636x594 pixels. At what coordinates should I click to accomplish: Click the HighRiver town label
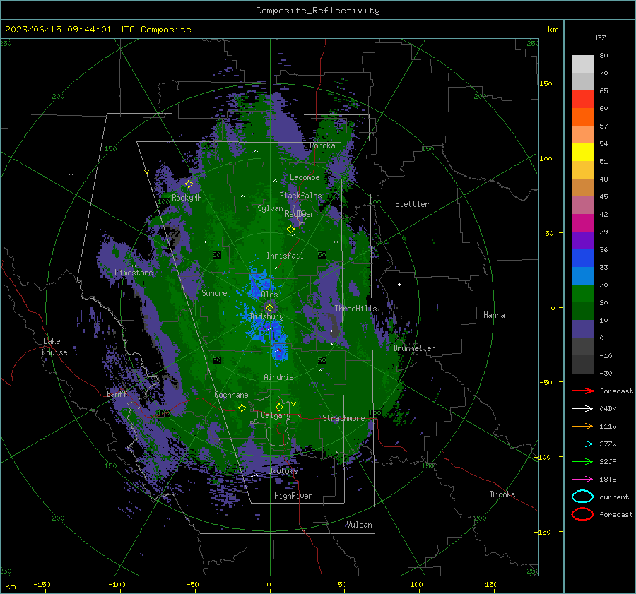coord(293,496)
